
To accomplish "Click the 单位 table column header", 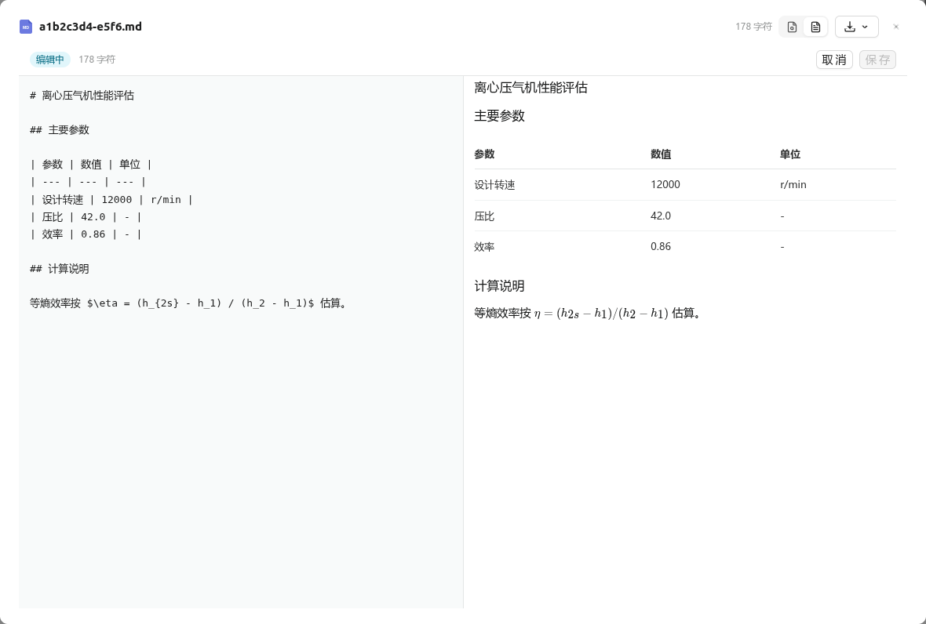I will 790,154.
